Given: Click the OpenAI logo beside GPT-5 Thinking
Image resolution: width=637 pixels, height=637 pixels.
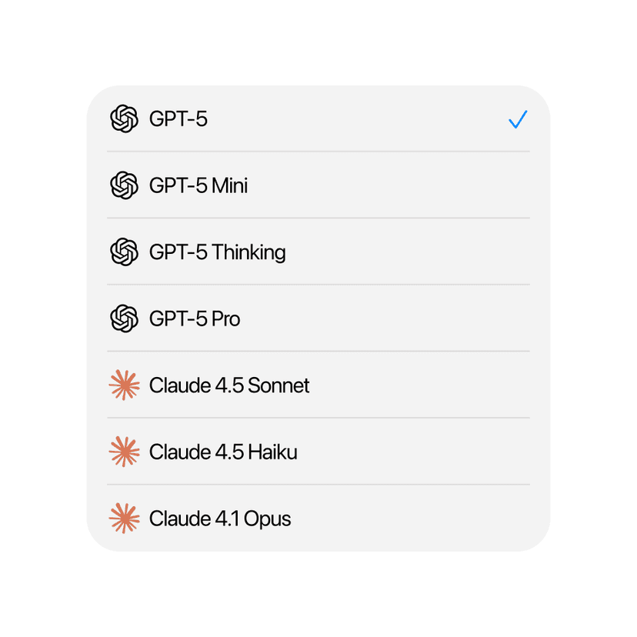Looking at the screenshot, I should coord(124,252).
